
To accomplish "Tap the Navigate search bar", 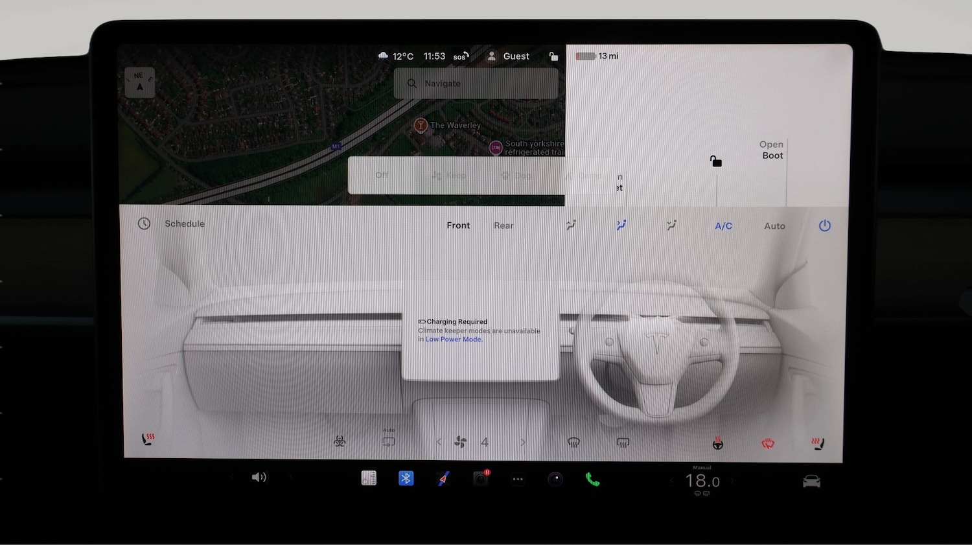I will coord(476,83).
